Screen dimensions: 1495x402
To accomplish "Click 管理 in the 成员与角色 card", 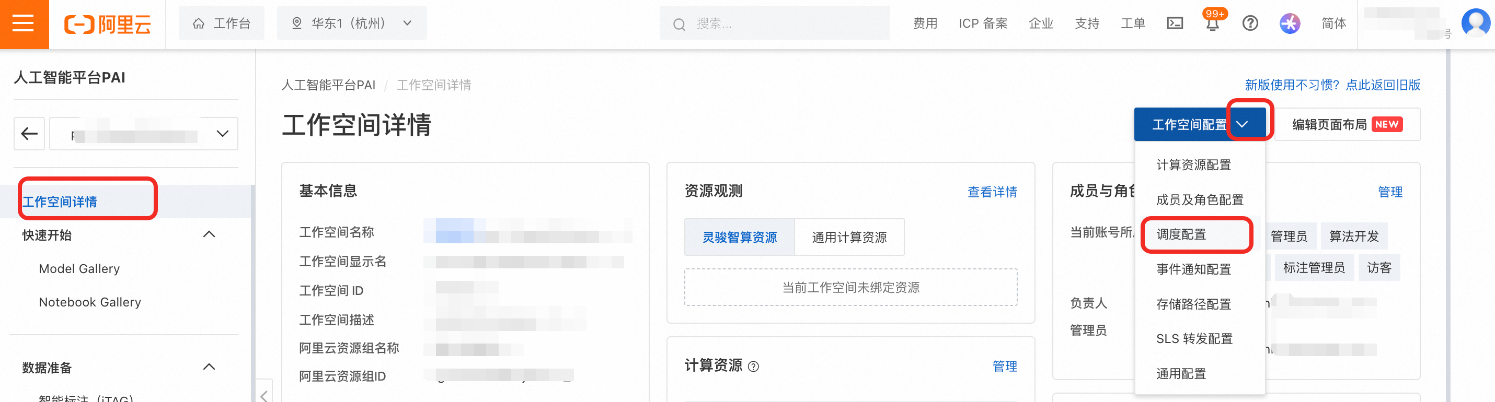I will 1390,192.
